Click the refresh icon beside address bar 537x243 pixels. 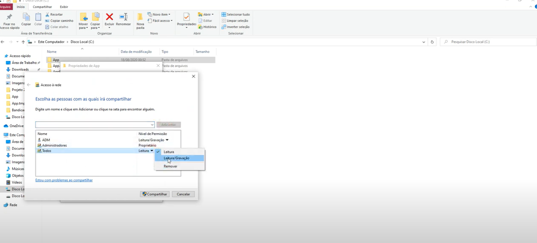pos(432,42)
